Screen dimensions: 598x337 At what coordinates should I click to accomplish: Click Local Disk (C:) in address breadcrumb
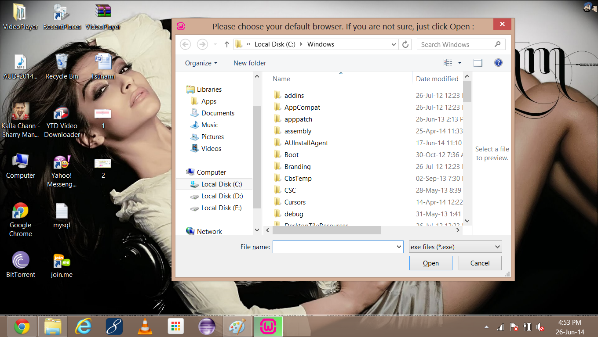pos(275,44)
